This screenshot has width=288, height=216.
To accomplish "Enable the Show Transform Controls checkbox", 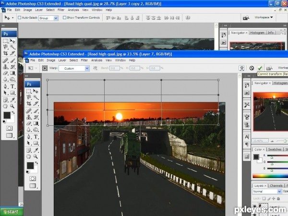I will pos(64,18).
